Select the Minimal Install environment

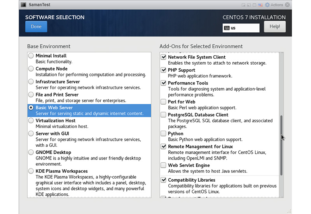tap(31, 56)
